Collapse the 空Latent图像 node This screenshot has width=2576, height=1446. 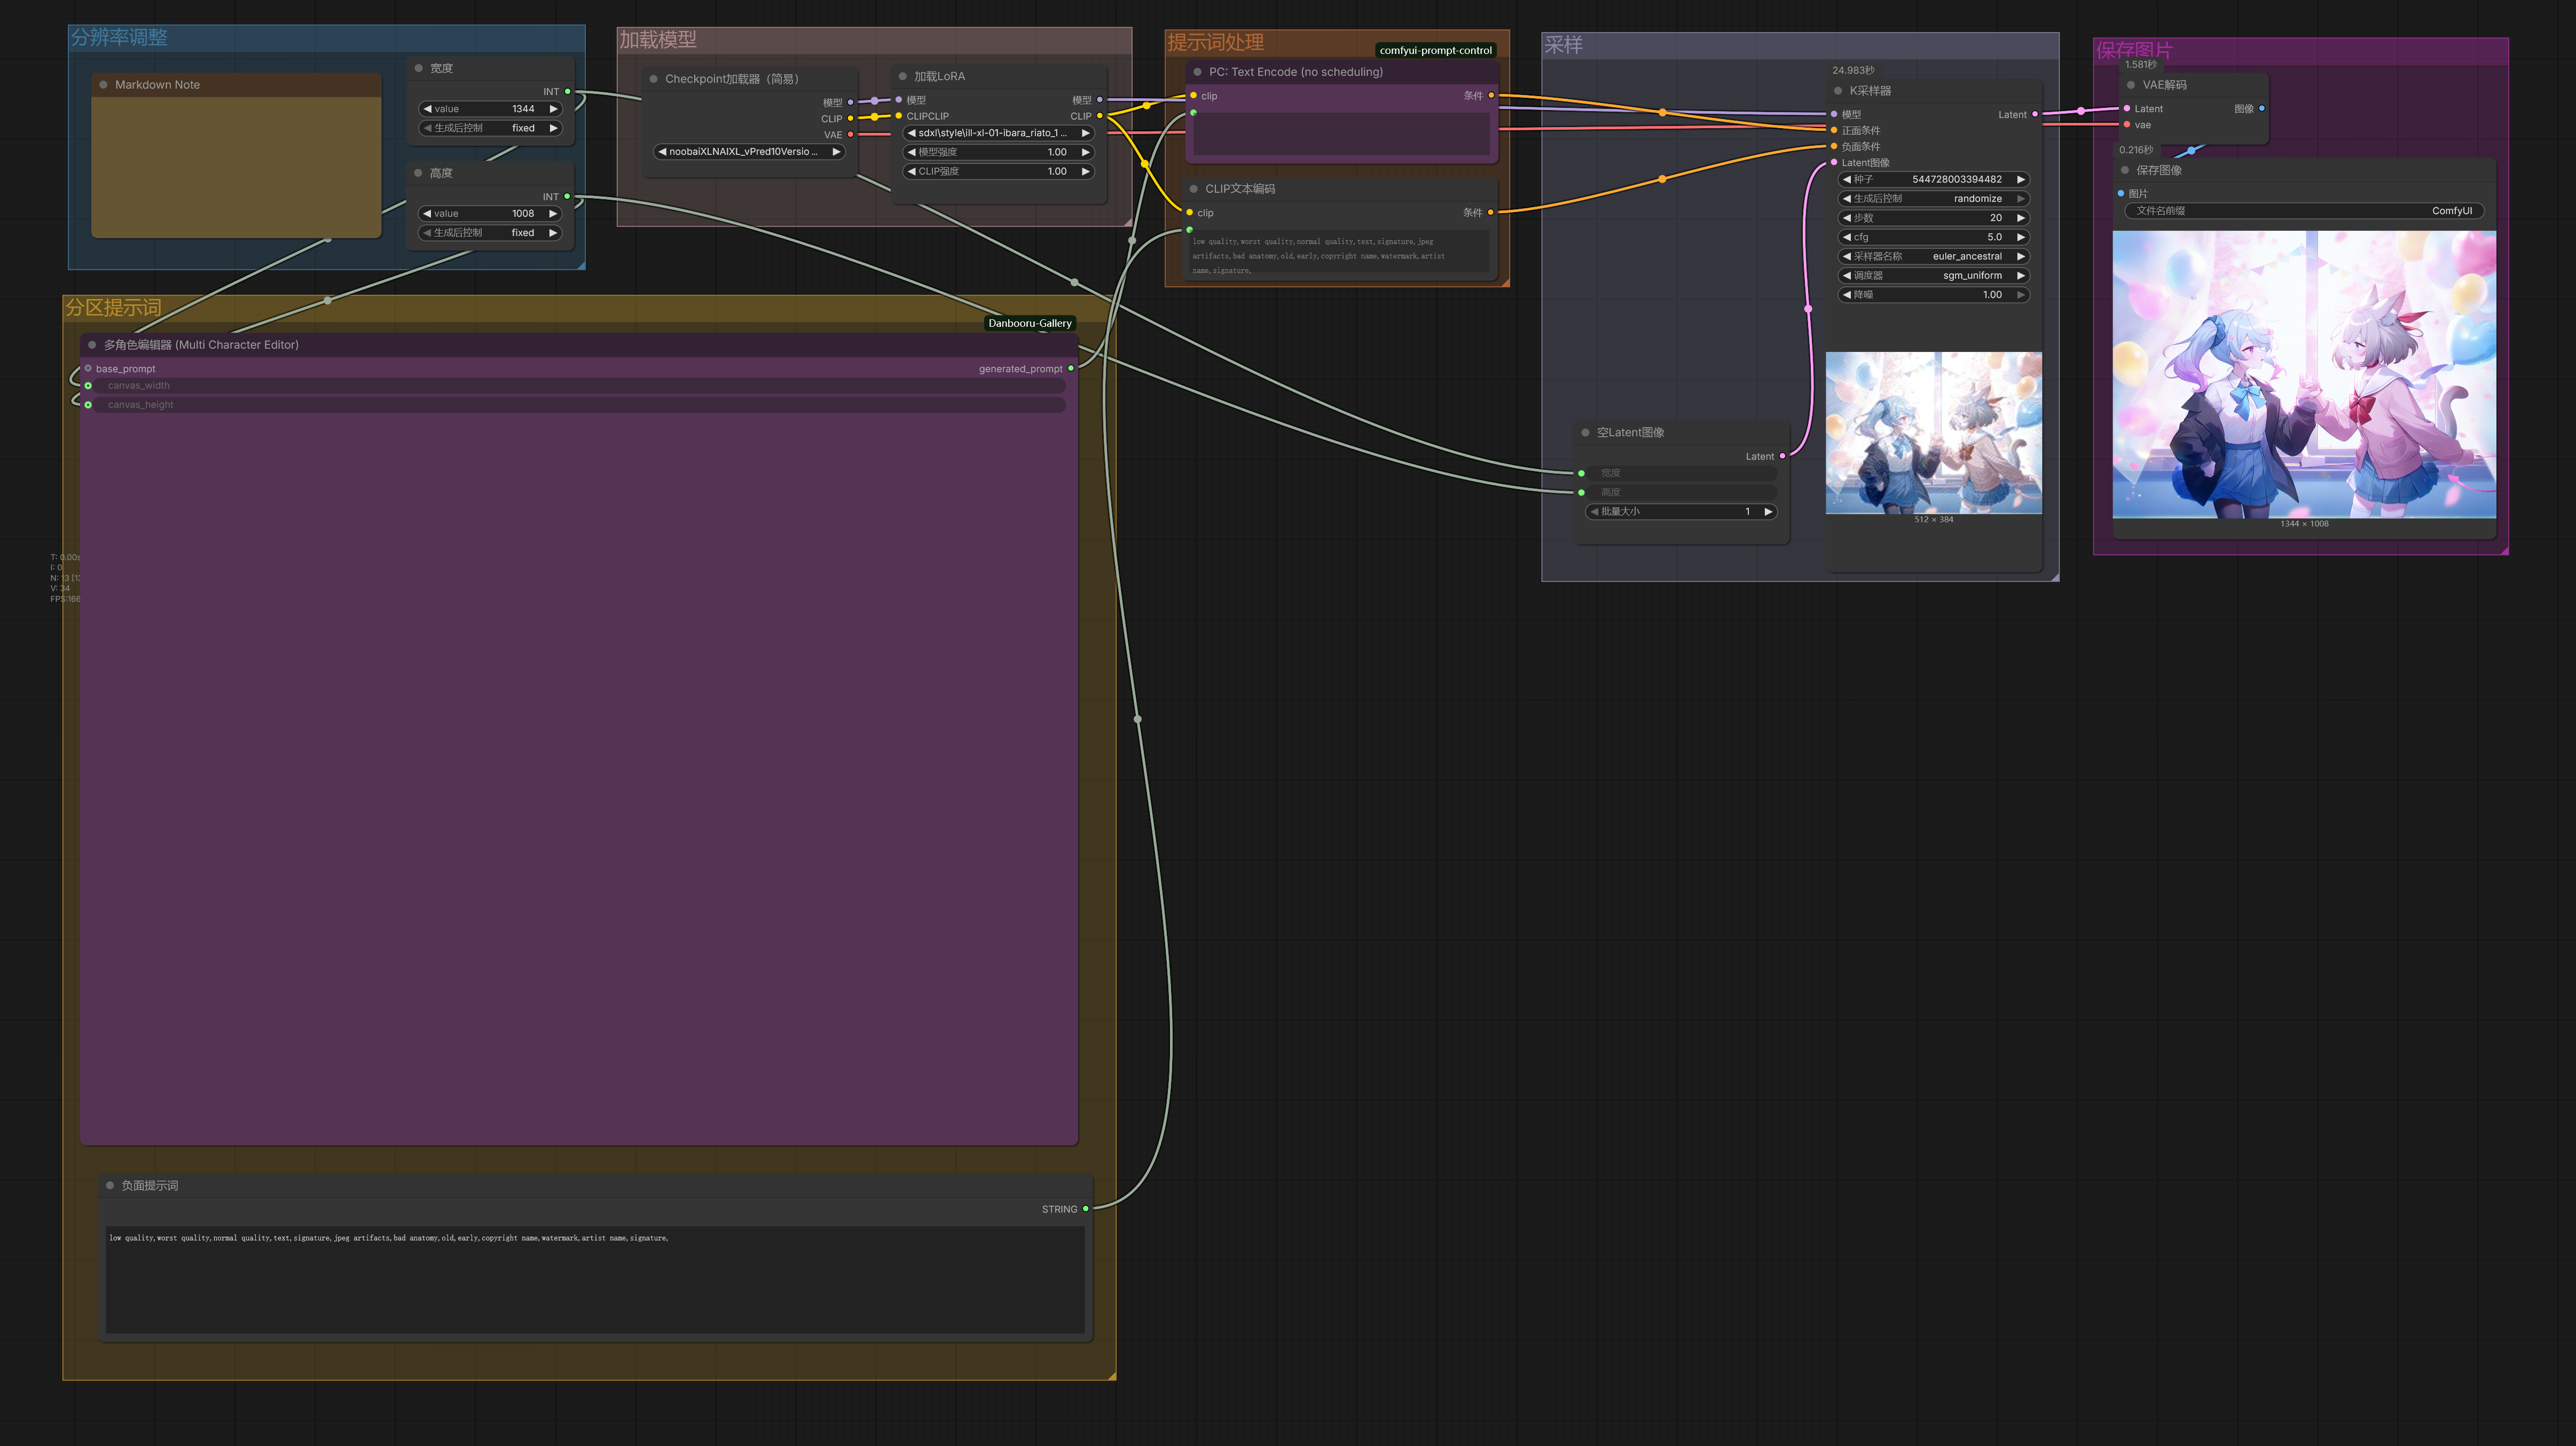tap(1586, 432)
